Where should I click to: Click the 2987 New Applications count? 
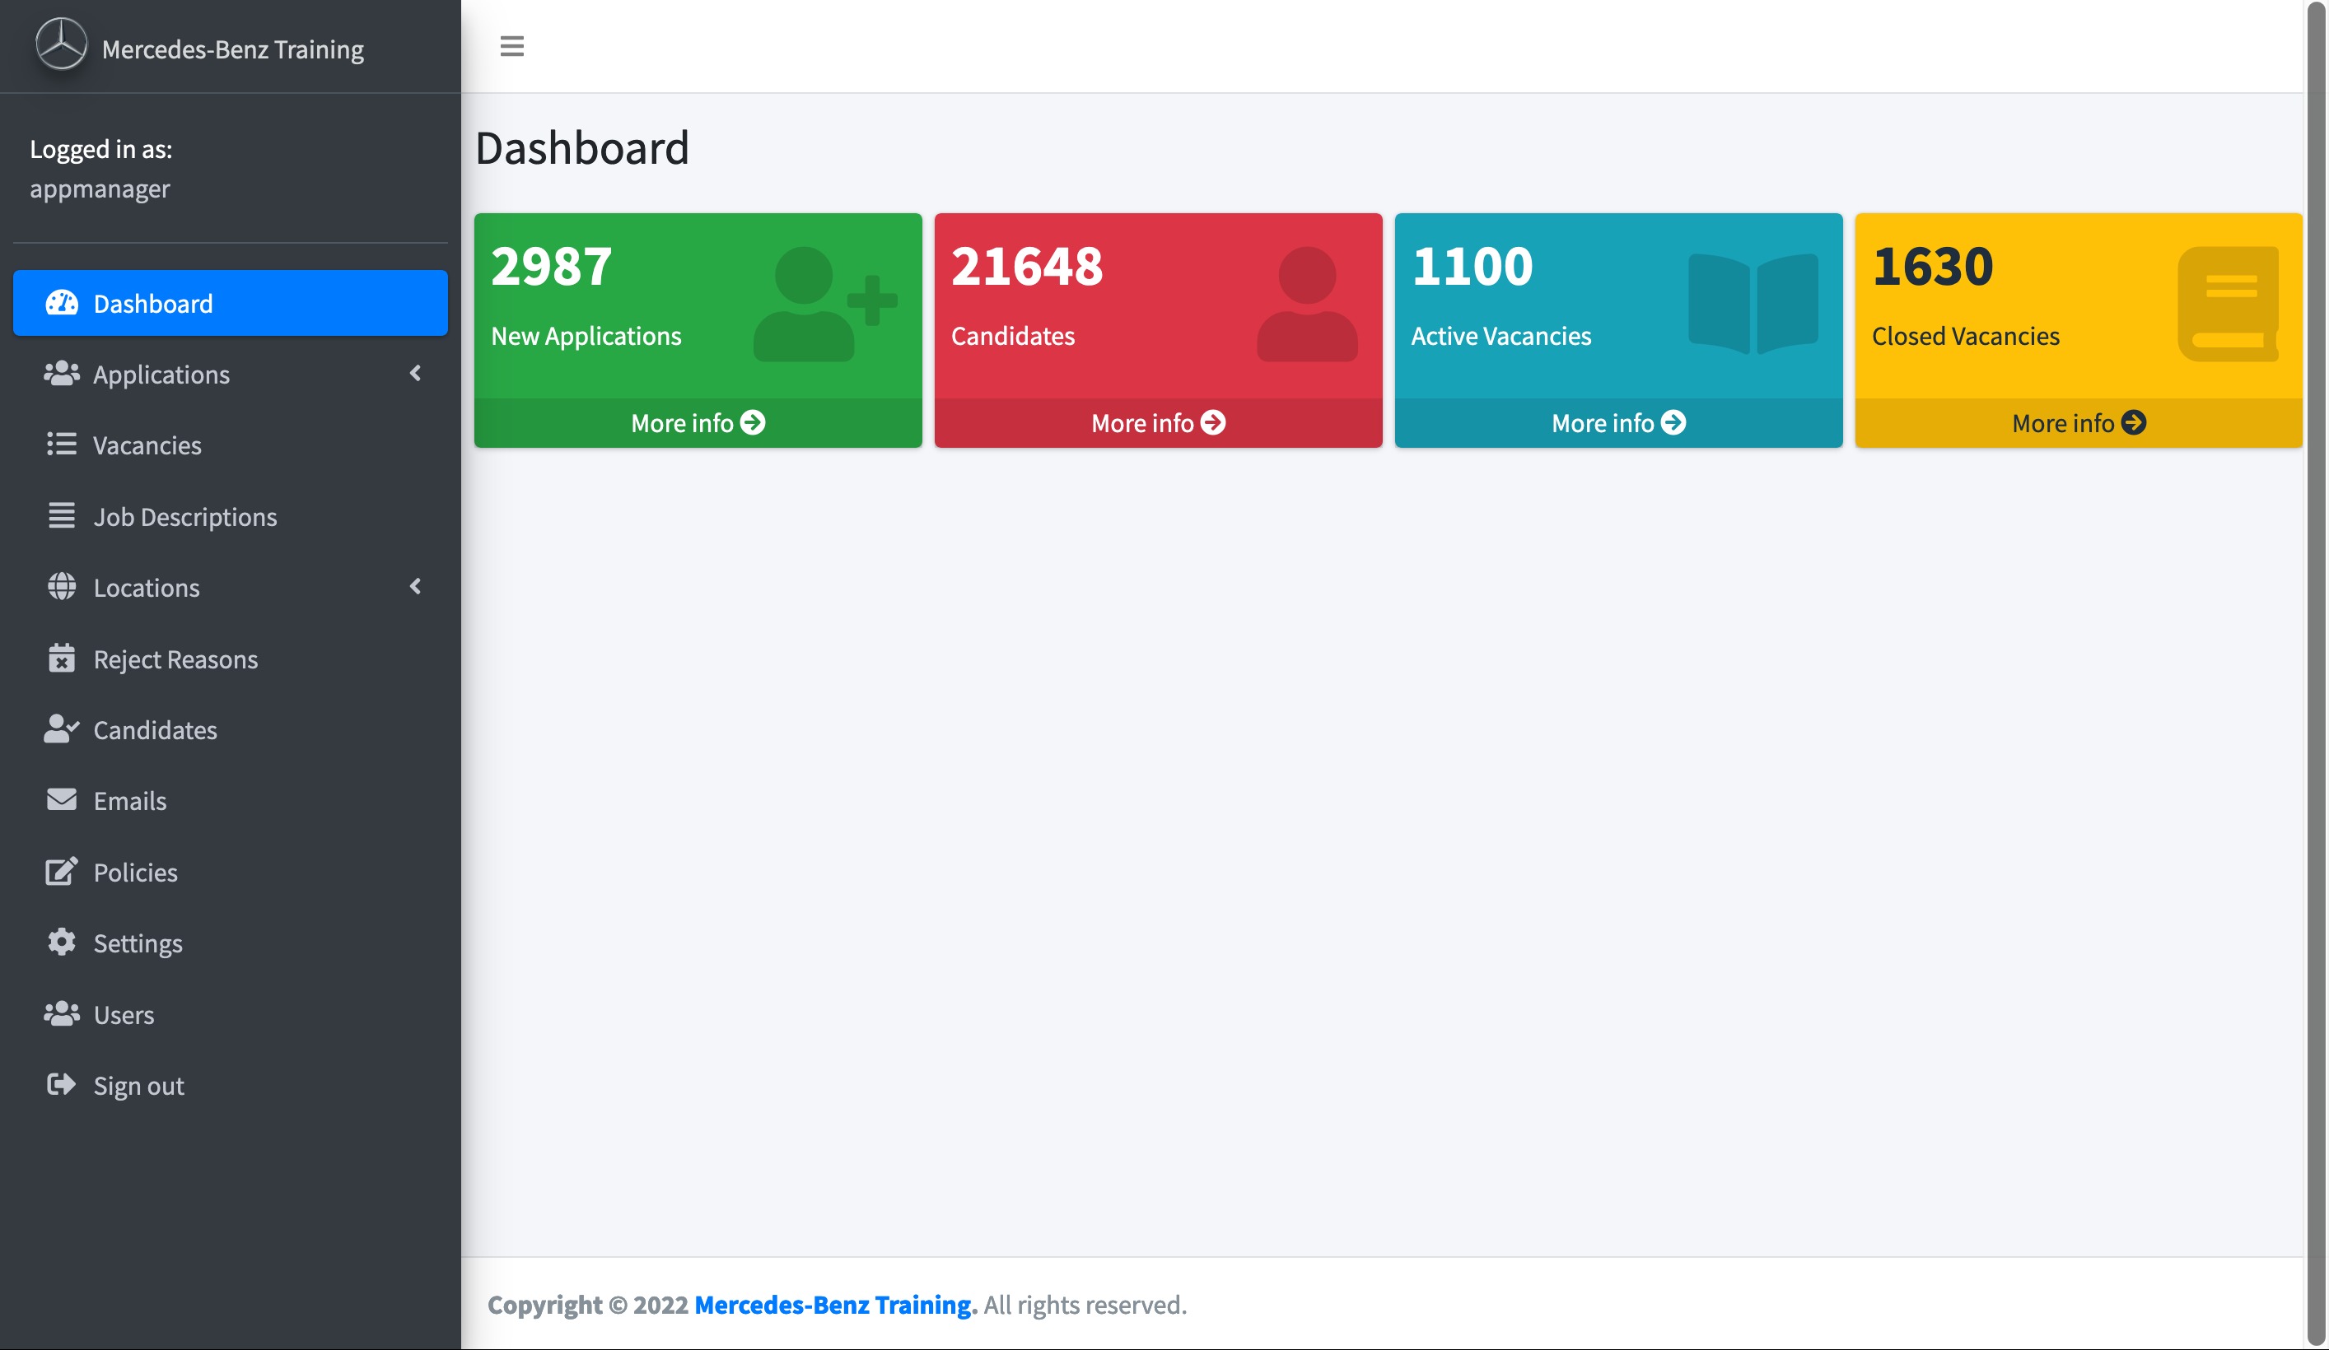click(552, 266)
